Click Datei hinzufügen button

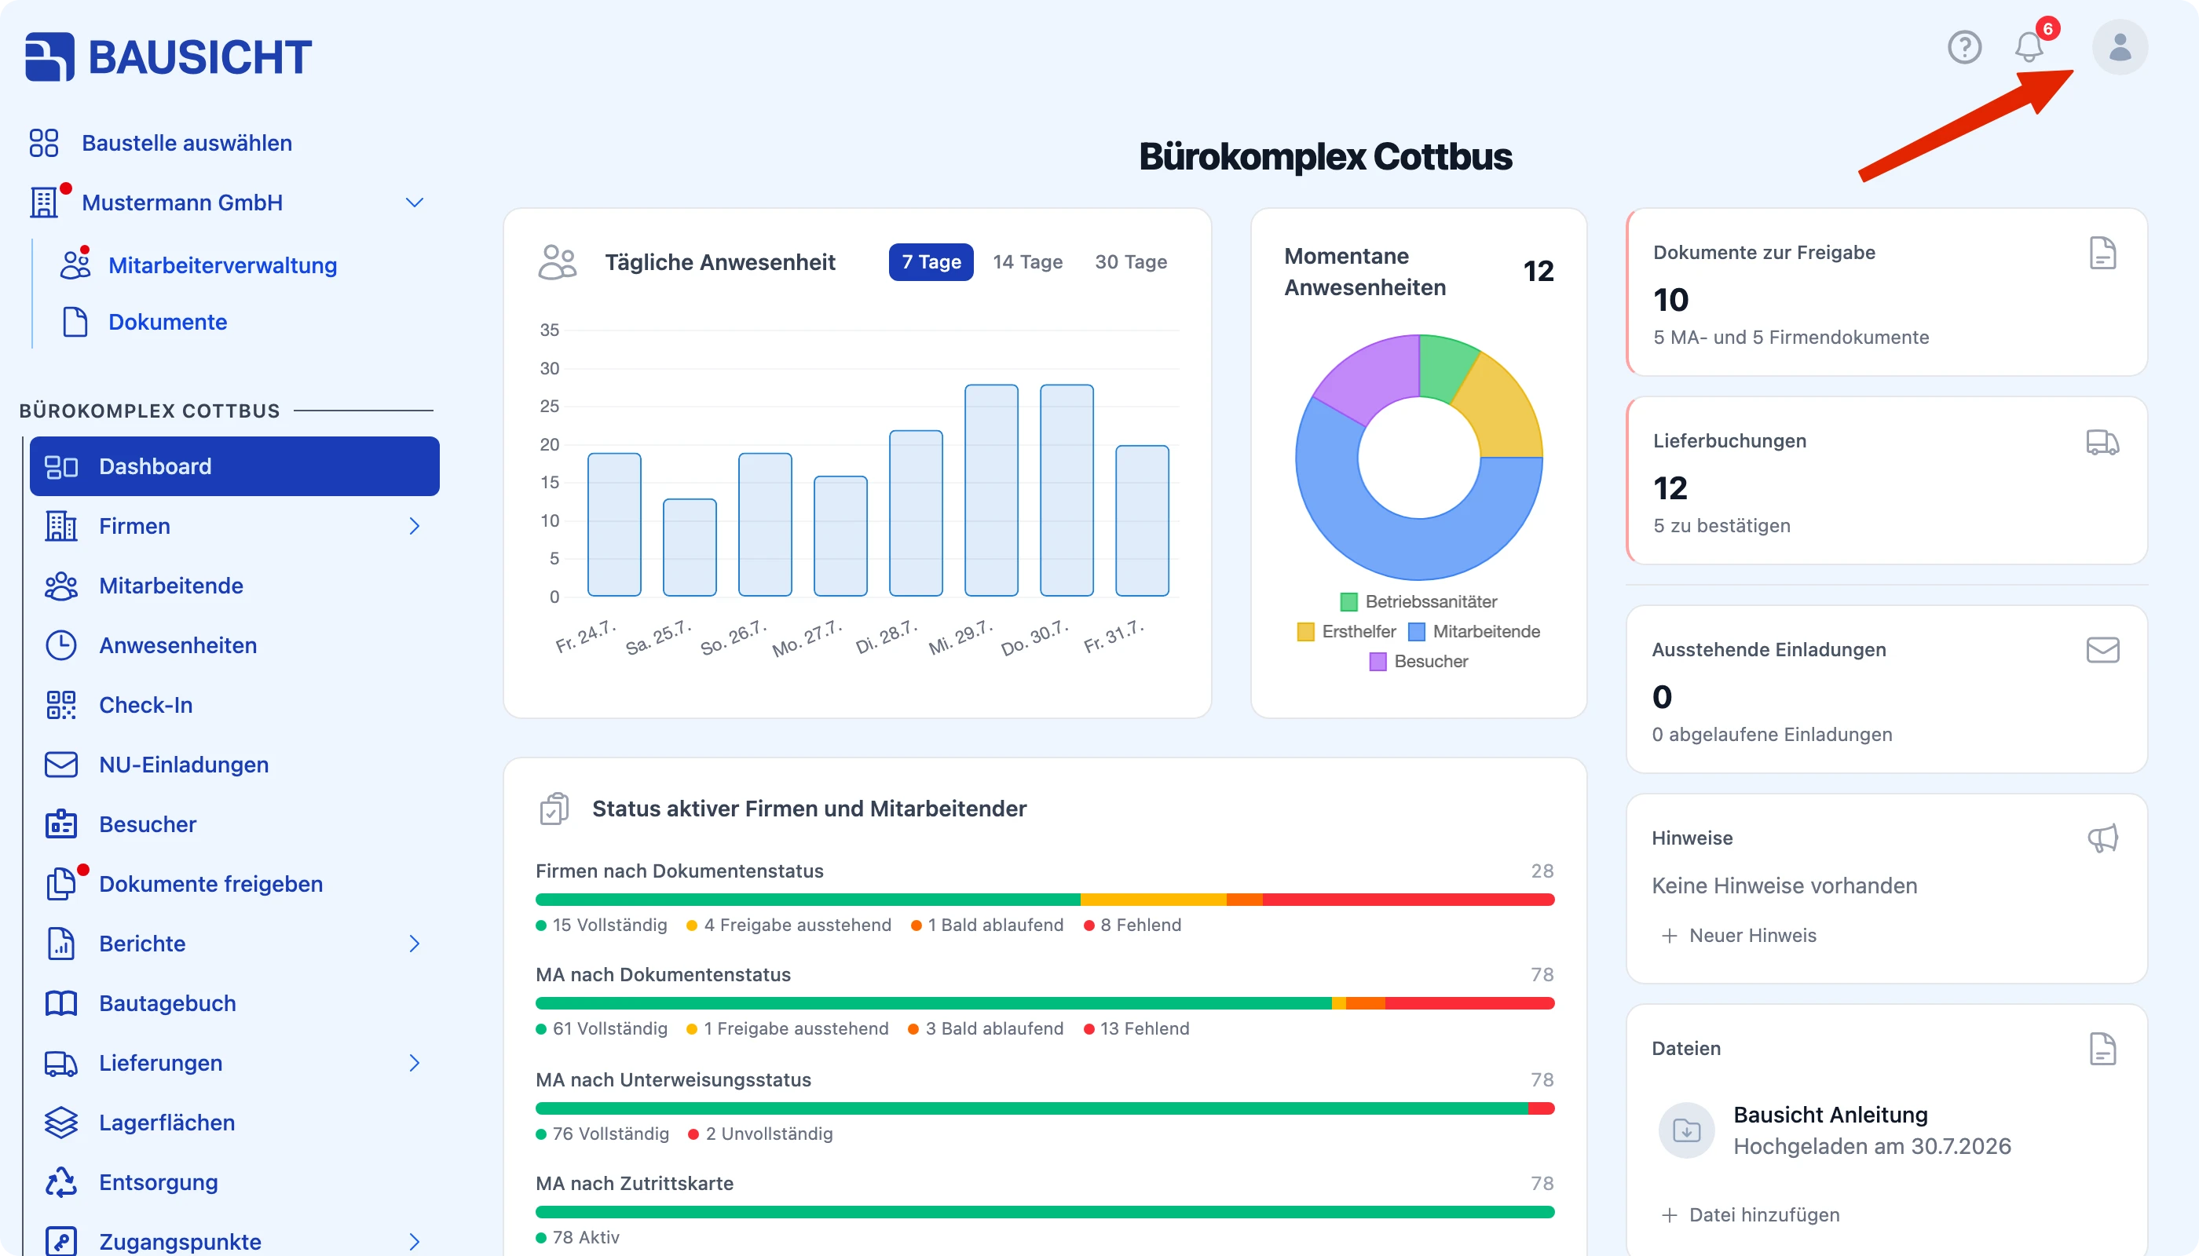1751,1214
